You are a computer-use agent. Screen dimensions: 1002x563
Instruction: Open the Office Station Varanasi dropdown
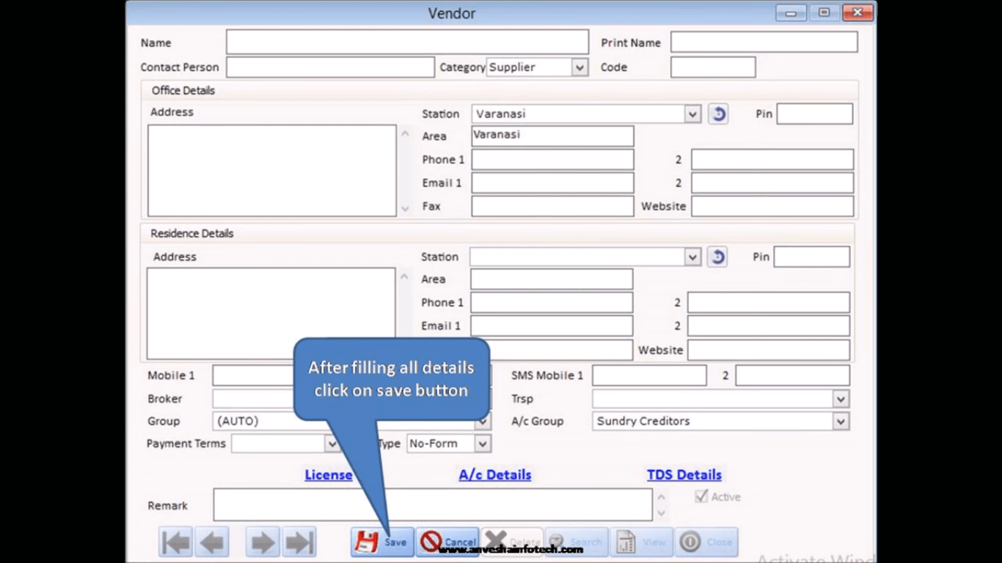(x=692, y=114)
